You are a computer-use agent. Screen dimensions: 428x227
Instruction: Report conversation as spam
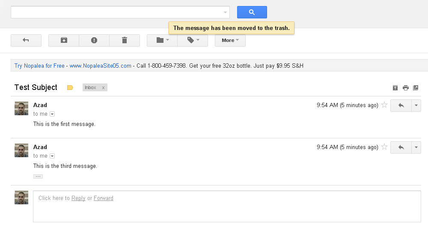[x=94, y=40]
